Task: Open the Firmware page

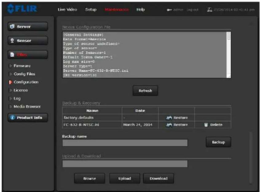Action: click(x=22, y=66)
